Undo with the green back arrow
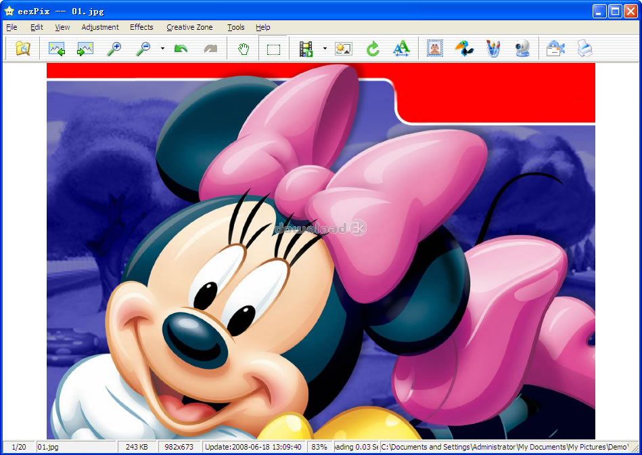The image size is (642, 455). (x=181, y=49)
